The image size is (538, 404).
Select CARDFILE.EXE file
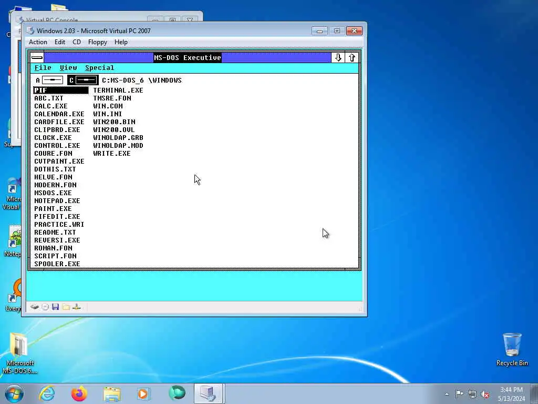[x=59, y=122]
